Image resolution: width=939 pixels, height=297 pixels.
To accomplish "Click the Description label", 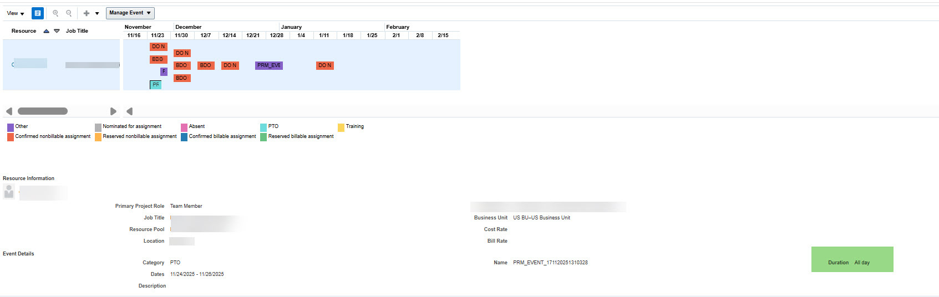I will point(152,286).
